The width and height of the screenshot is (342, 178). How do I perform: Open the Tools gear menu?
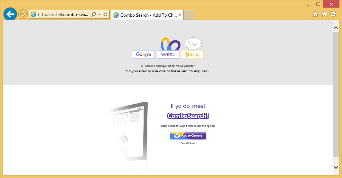(333, 14)
